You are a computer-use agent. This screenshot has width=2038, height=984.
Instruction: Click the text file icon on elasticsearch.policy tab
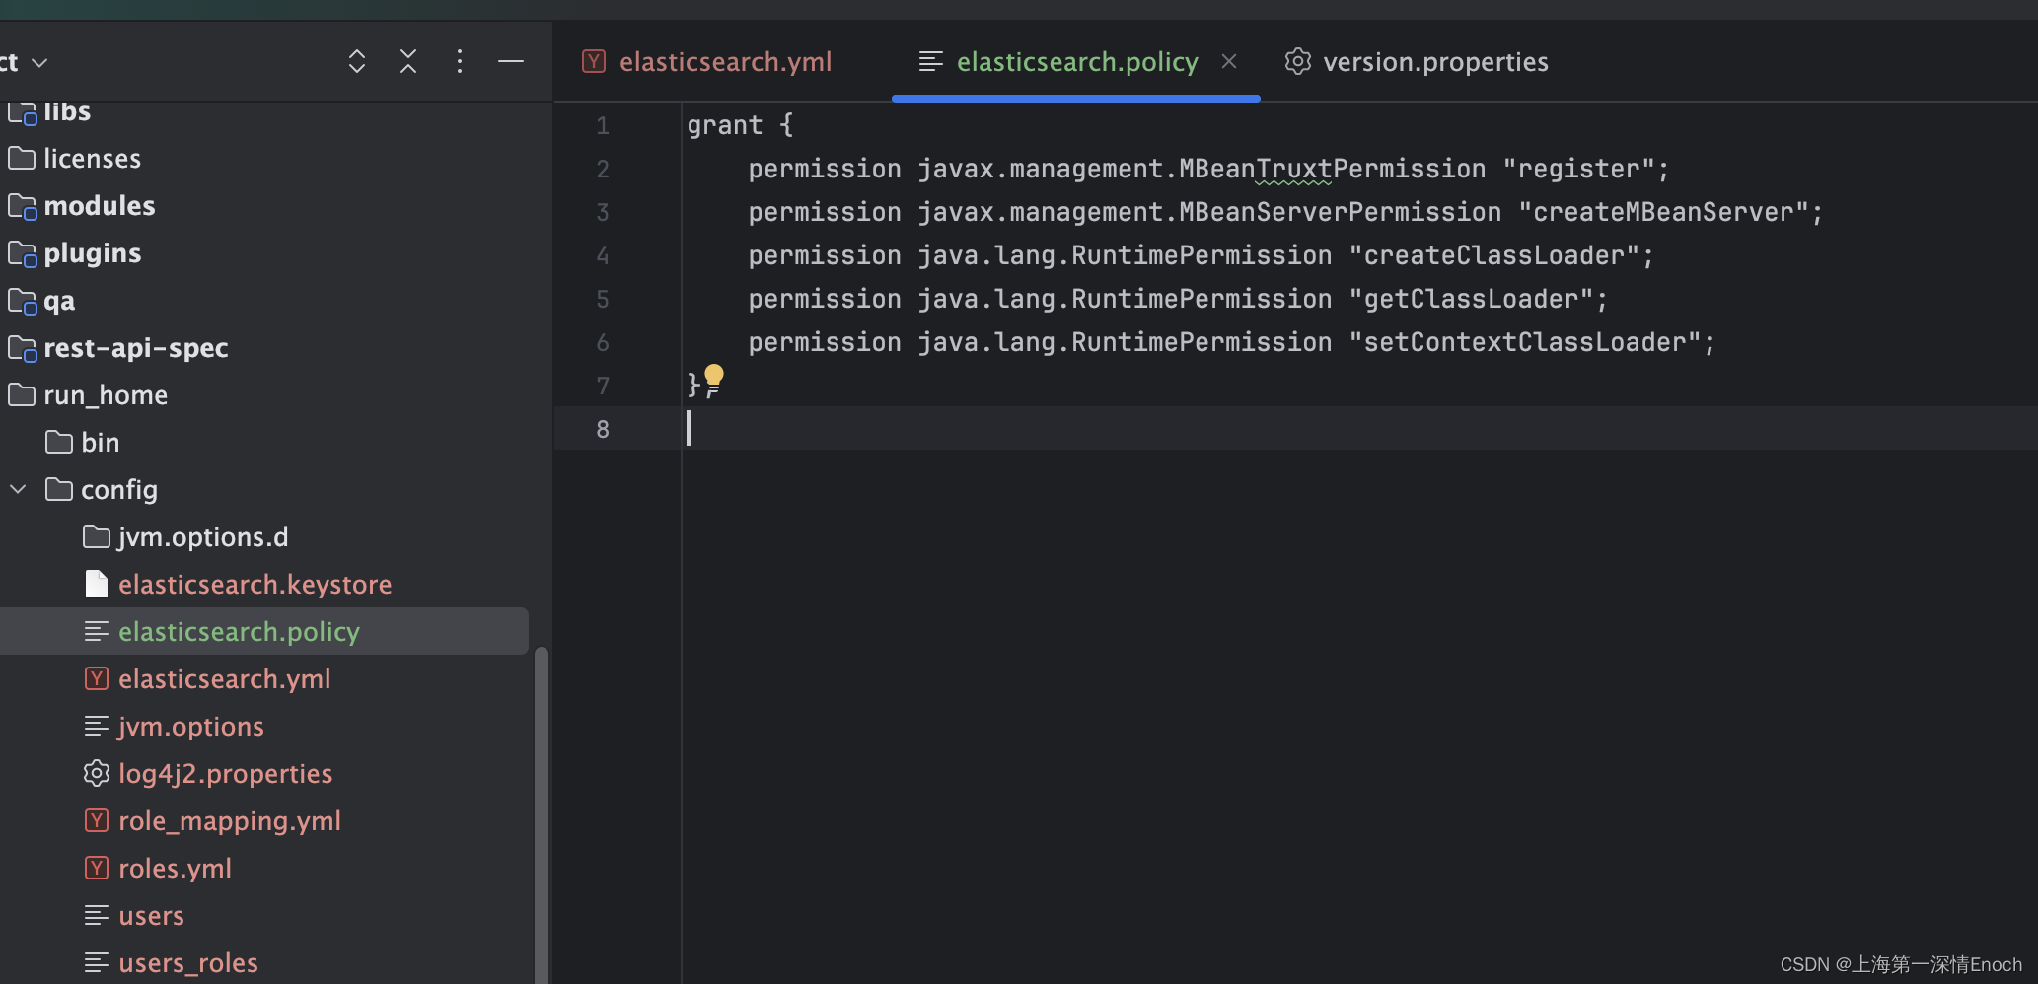coord(931,61)
